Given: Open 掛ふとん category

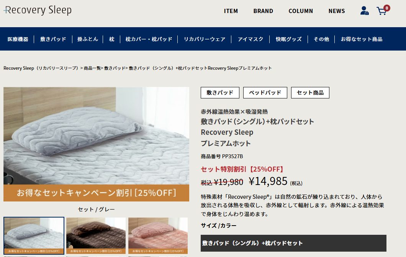Looking at the screenshot, I should pyautogui.click(x=88, y=39).
